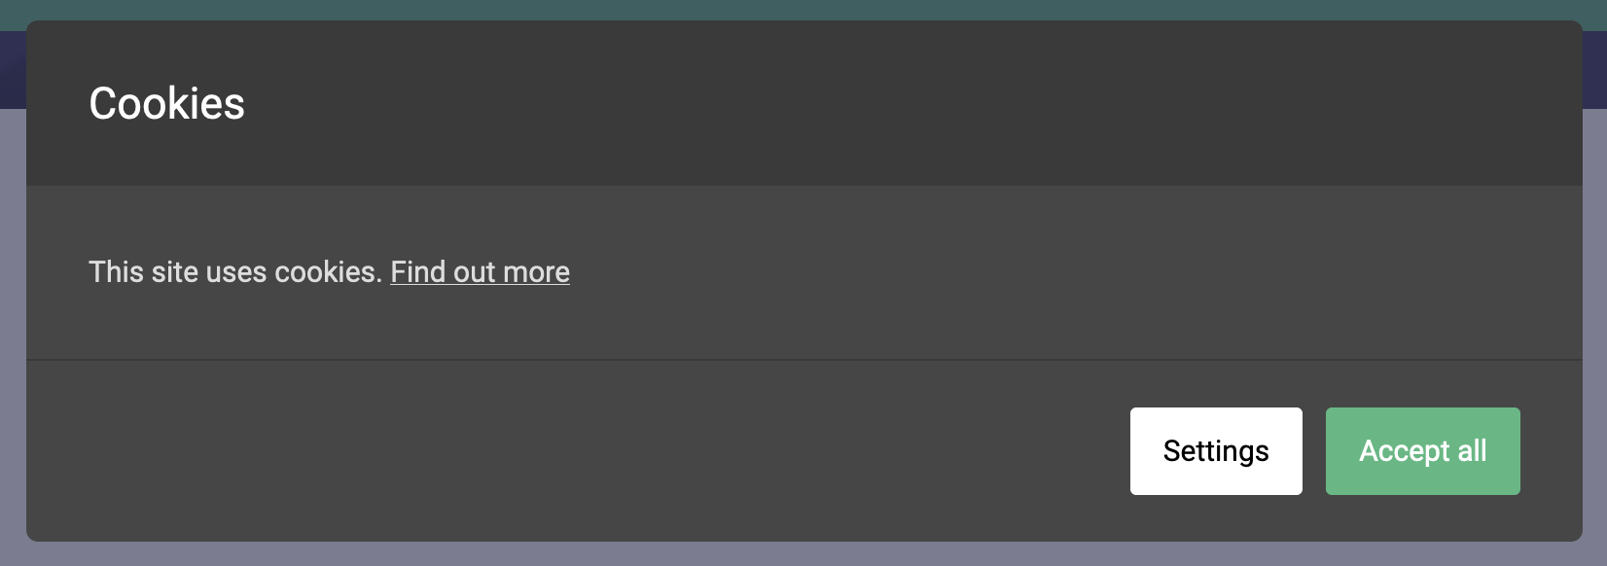Click the gap between Settings and Accept all
This screenshot has height=566, width=1607.
pos(1314,451)
